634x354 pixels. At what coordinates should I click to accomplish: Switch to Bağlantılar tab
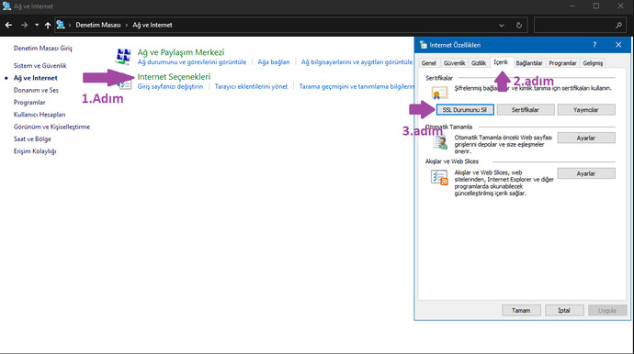(529, 63)
